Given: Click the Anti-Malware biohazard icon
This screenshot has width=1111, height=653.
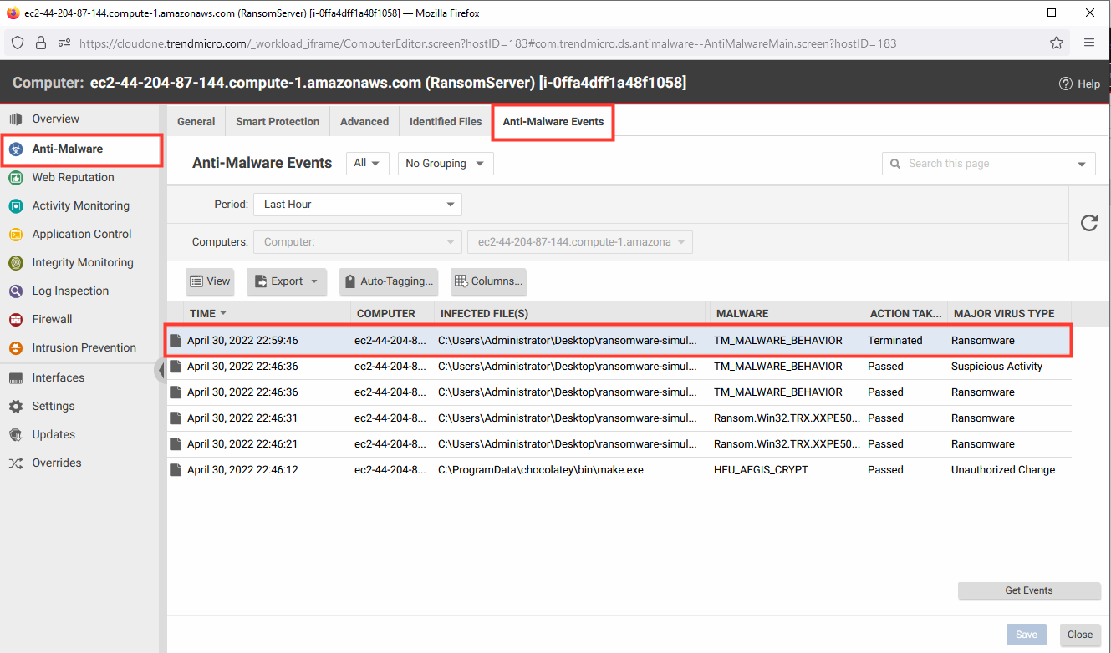Looking at the screenshot, I should coord(16,149).
